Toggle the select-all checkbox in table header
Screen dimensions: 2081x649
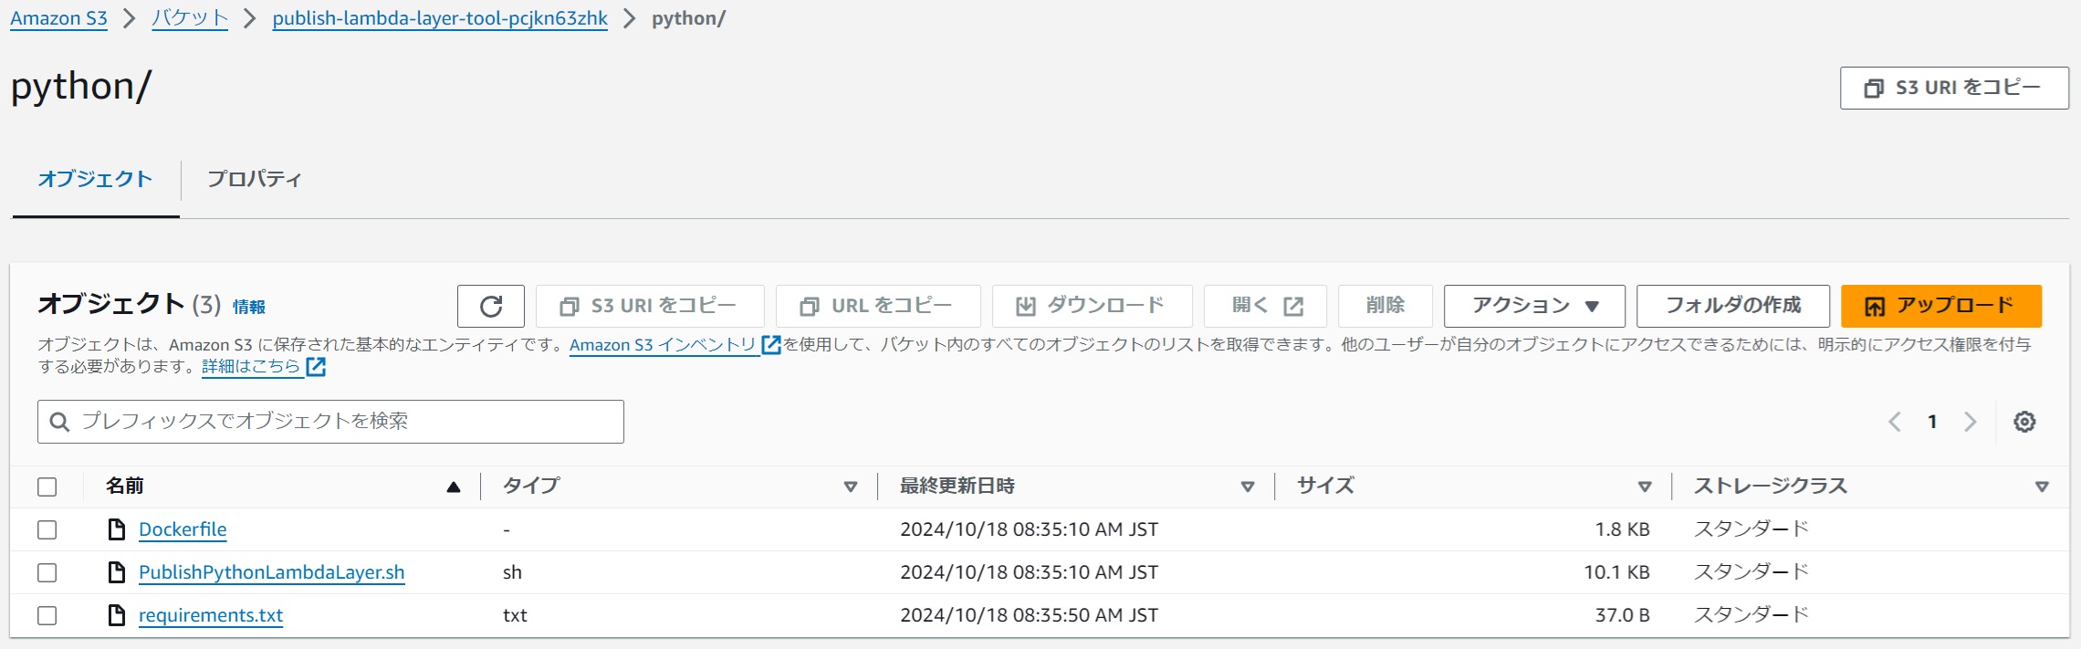(x=47, y=487)
